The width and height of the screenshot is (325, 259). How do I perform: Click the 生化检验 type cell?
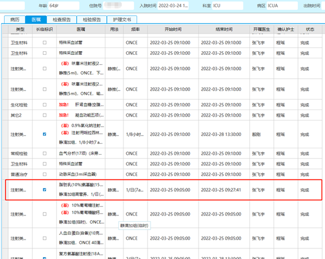tap(21, 105)
